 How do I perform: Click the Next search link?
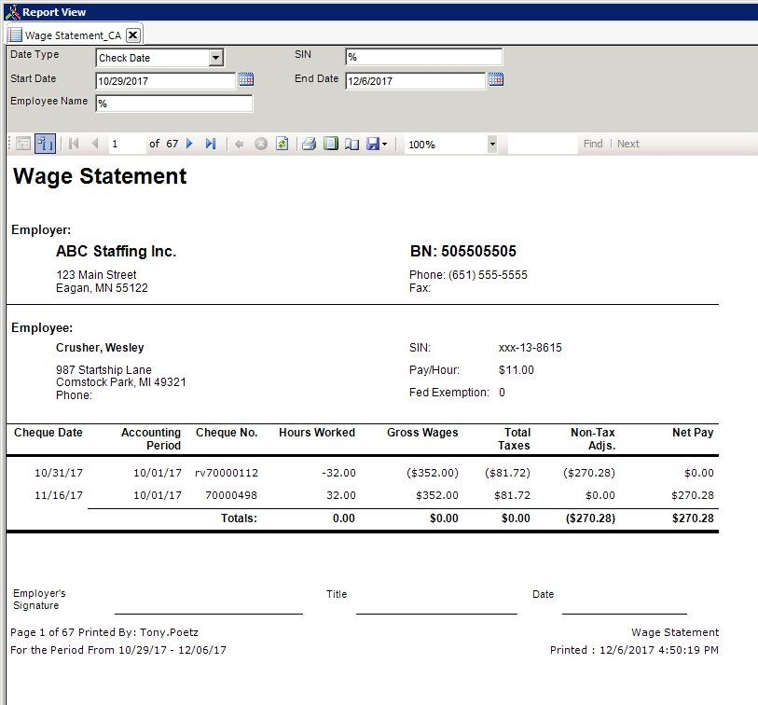tap(627, 143)
